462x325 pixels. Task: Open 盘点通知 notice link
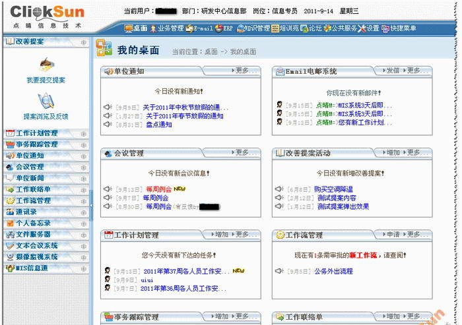coord(159,125)
